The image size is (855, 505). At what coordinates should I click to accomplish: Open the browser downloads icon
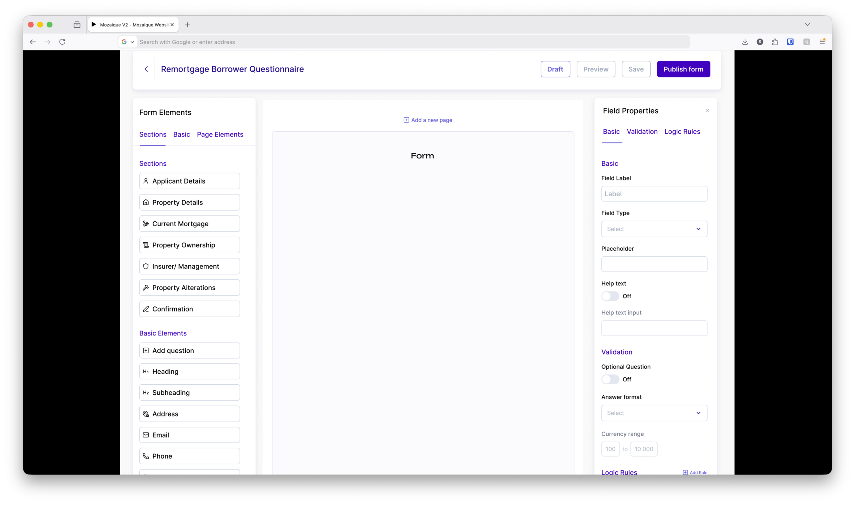pos(745,42)
